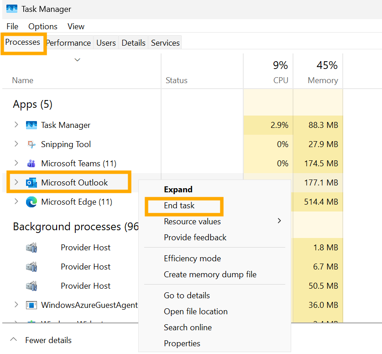Click the Microsoft Outlook icon
Image resolution: width=382 pixels, height=354 pixels.
tap(31, 183)
